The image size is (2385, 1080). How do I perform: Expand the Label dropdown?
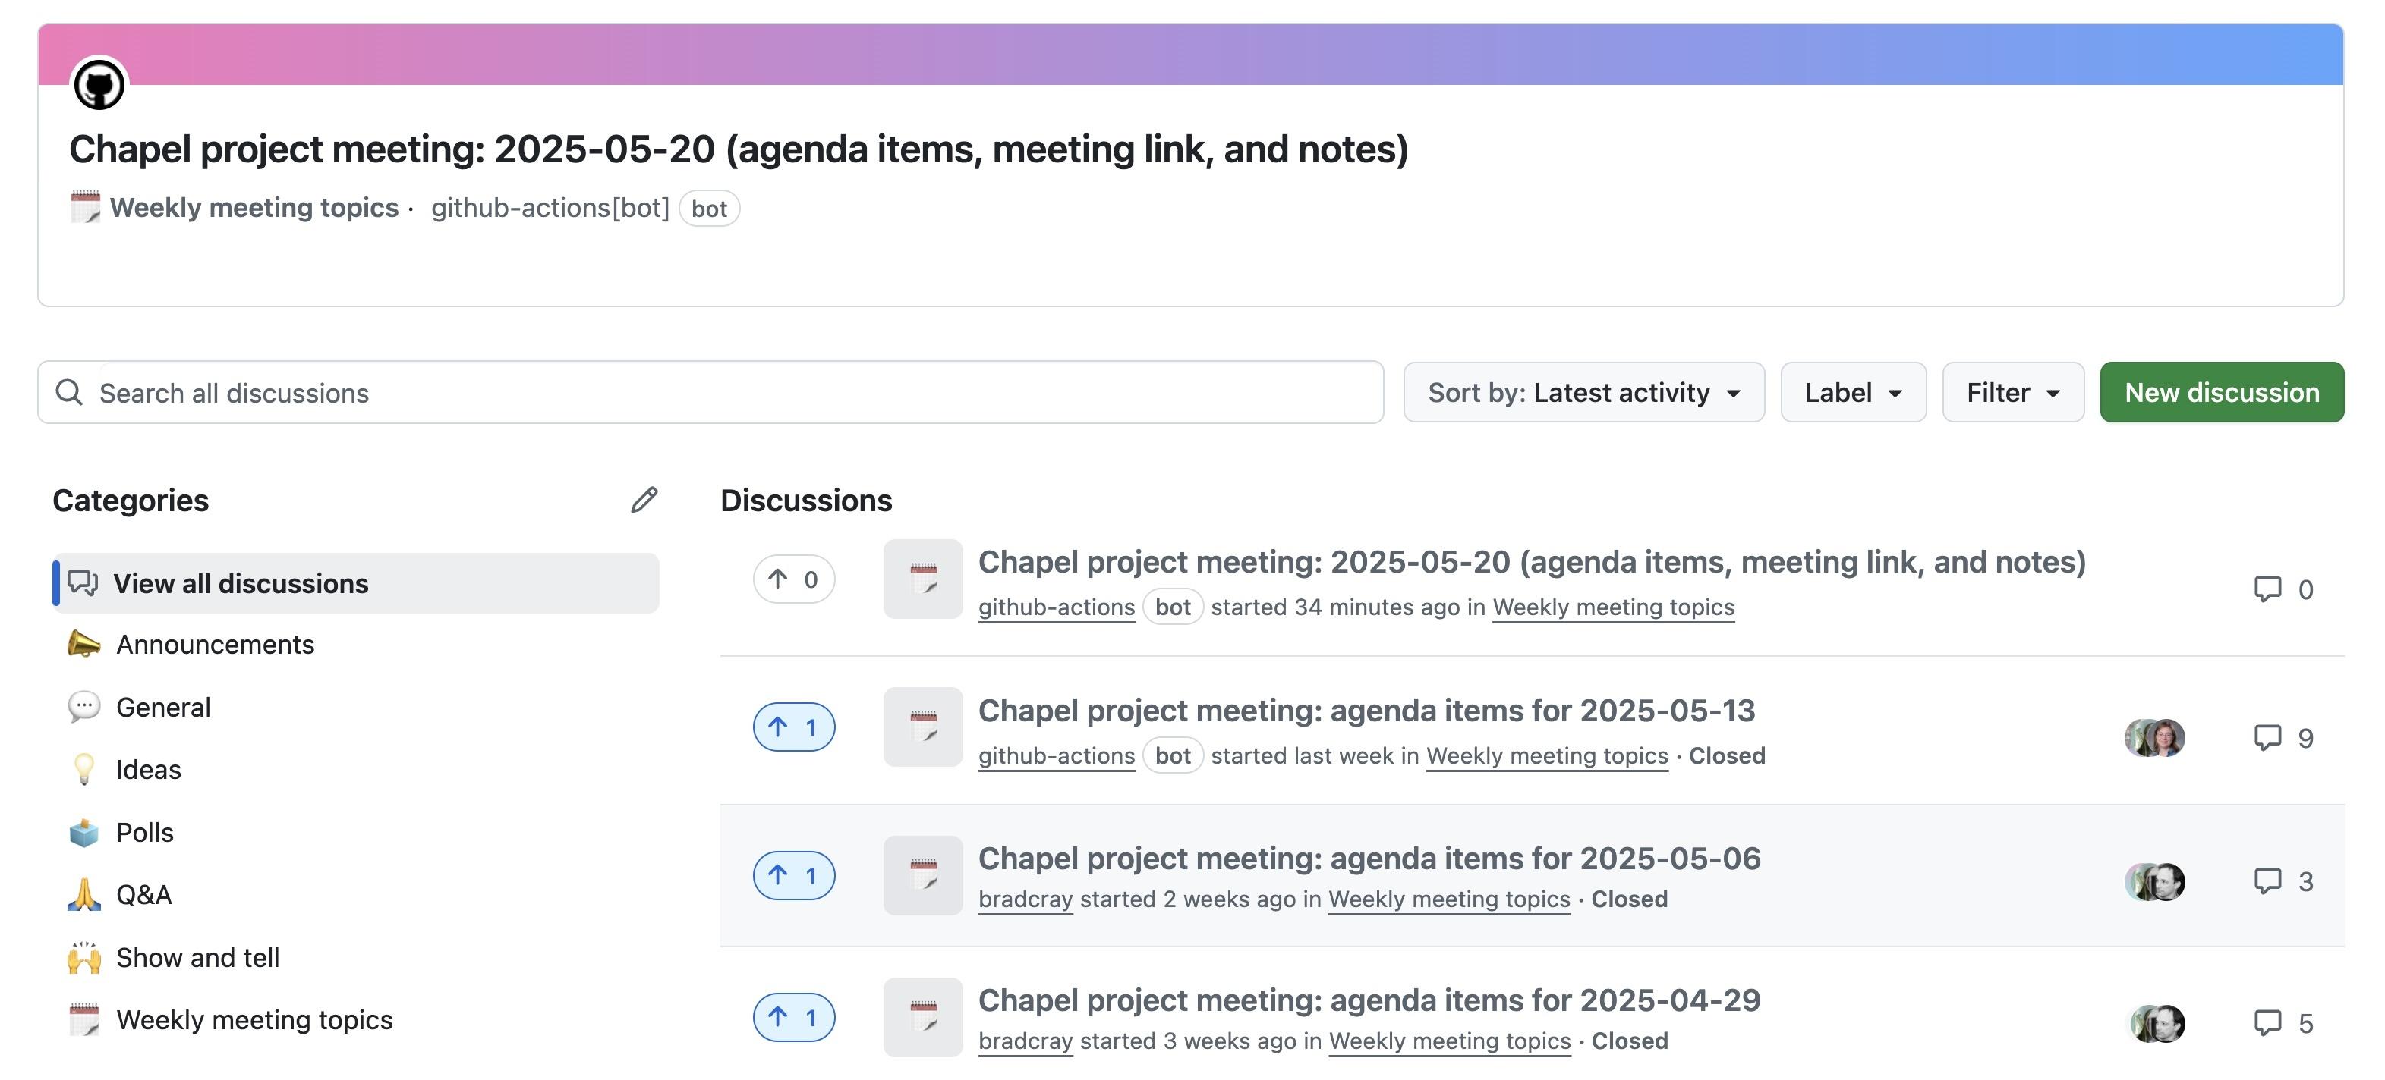(1854, 392)
